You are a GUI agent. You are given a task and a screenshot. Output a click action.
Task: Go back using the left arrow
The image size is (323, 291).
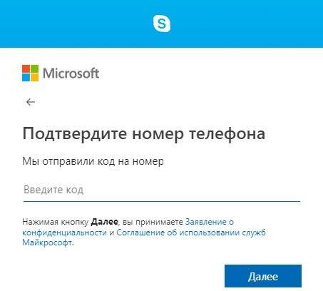31,102
